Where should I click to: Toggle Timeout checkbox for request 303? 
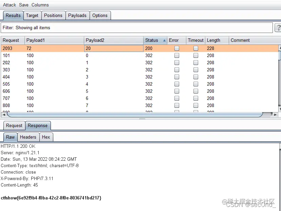point(196,70)
